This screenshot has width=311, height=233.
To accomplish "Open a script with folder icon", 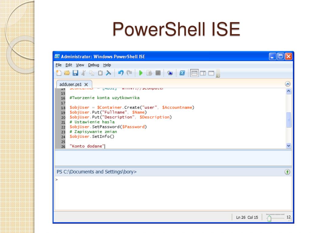I will pos(67,73).
